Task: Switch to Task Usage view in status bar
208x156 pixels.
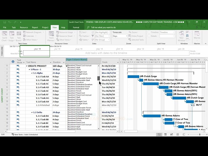Action: pyautogui.click(x=165, y=135)
